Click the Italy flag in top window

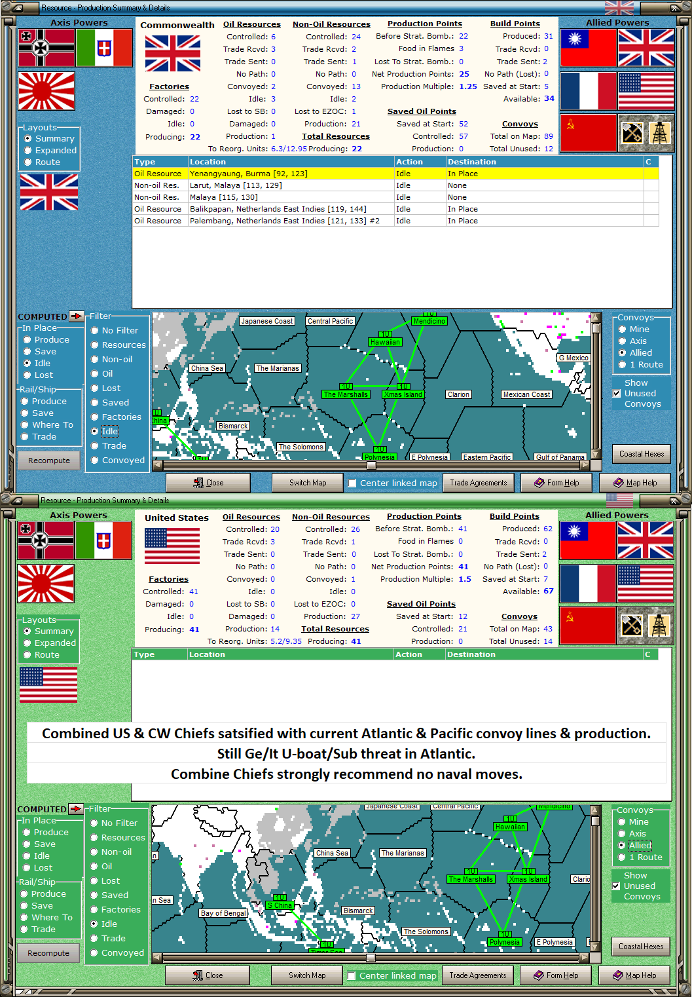pyautogui.click(x=104, y=48)
